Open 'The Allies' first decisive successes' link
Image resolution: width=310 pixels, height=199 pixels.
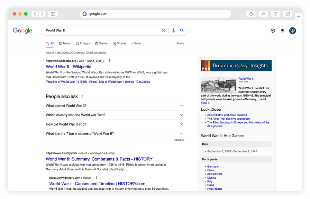click(x=228, y=119)
